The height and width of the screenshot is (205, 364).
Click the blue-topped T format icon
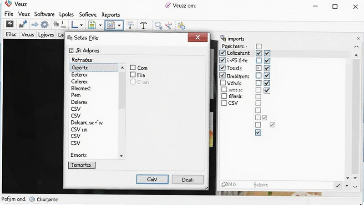[x=130, y=25]
